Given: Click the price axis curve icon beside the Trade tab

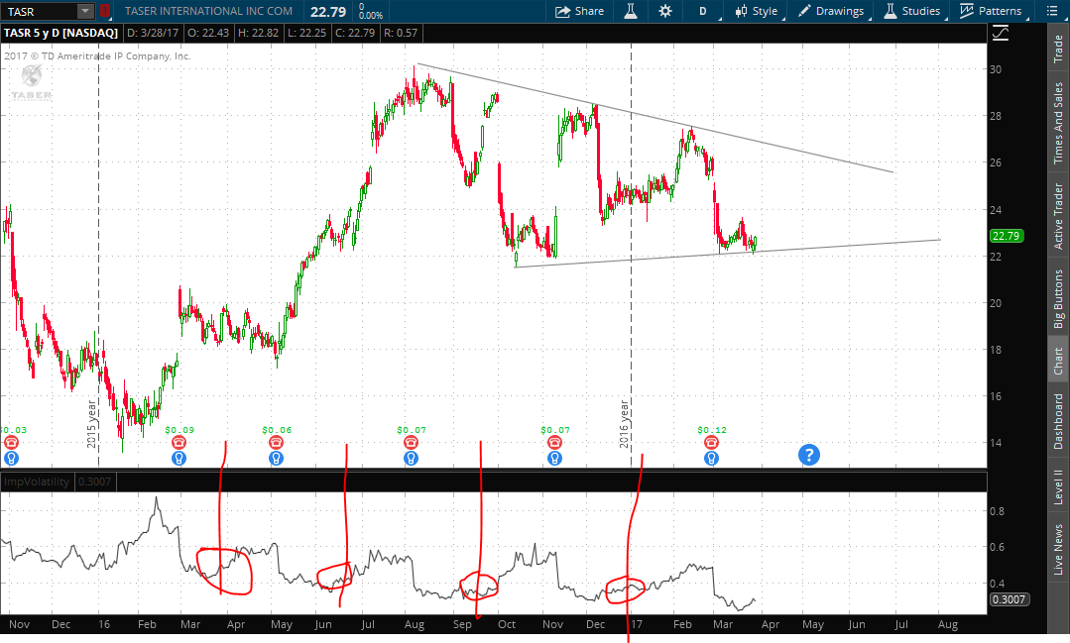Looking at the screenshot, I should click(1001, 33).
